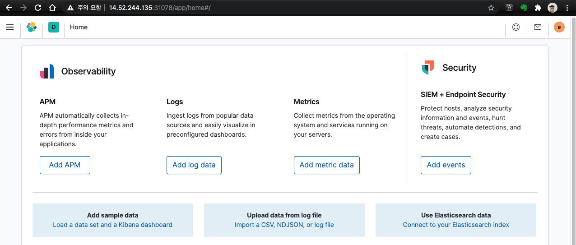Click the Use Elasticsearch data heading
576x245 pixels.
click(456, 215)
